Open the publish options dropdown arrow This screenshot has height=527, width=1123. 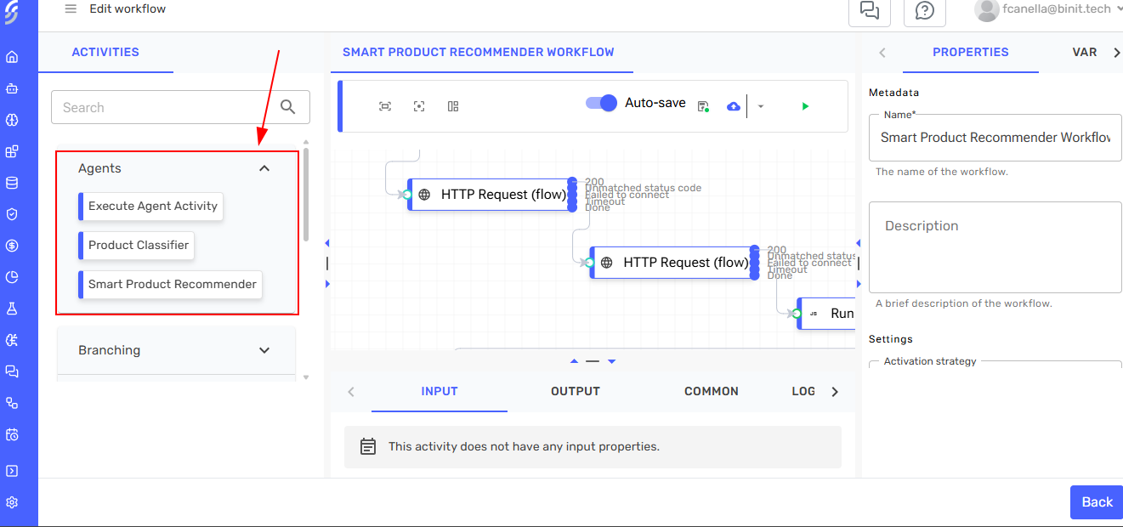click(x=761, y=106)
